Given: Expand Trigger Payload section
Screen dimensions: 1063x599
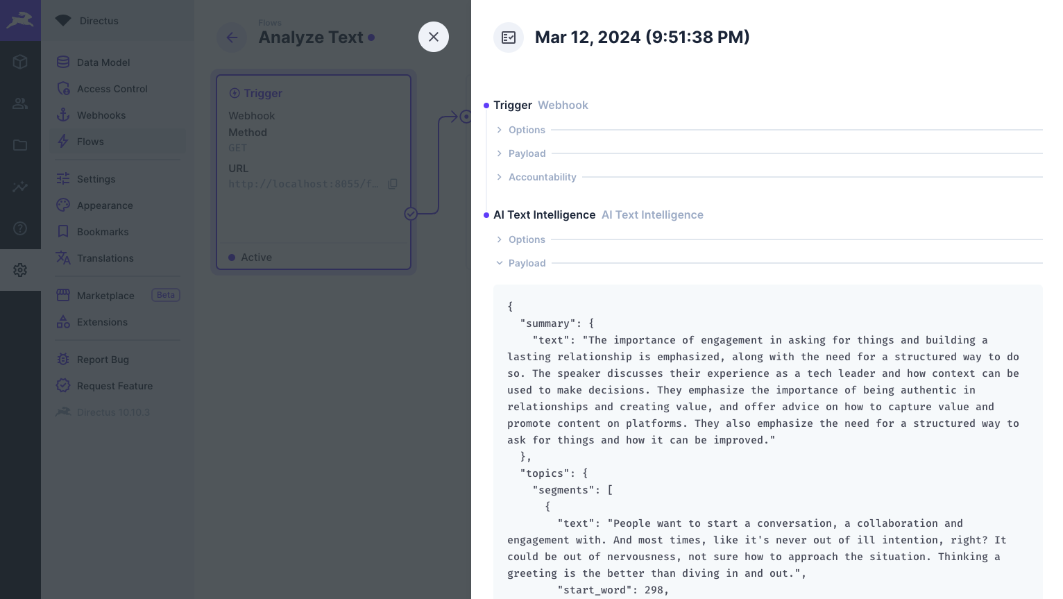Looking at the screenshot, I should pos(768,153).
